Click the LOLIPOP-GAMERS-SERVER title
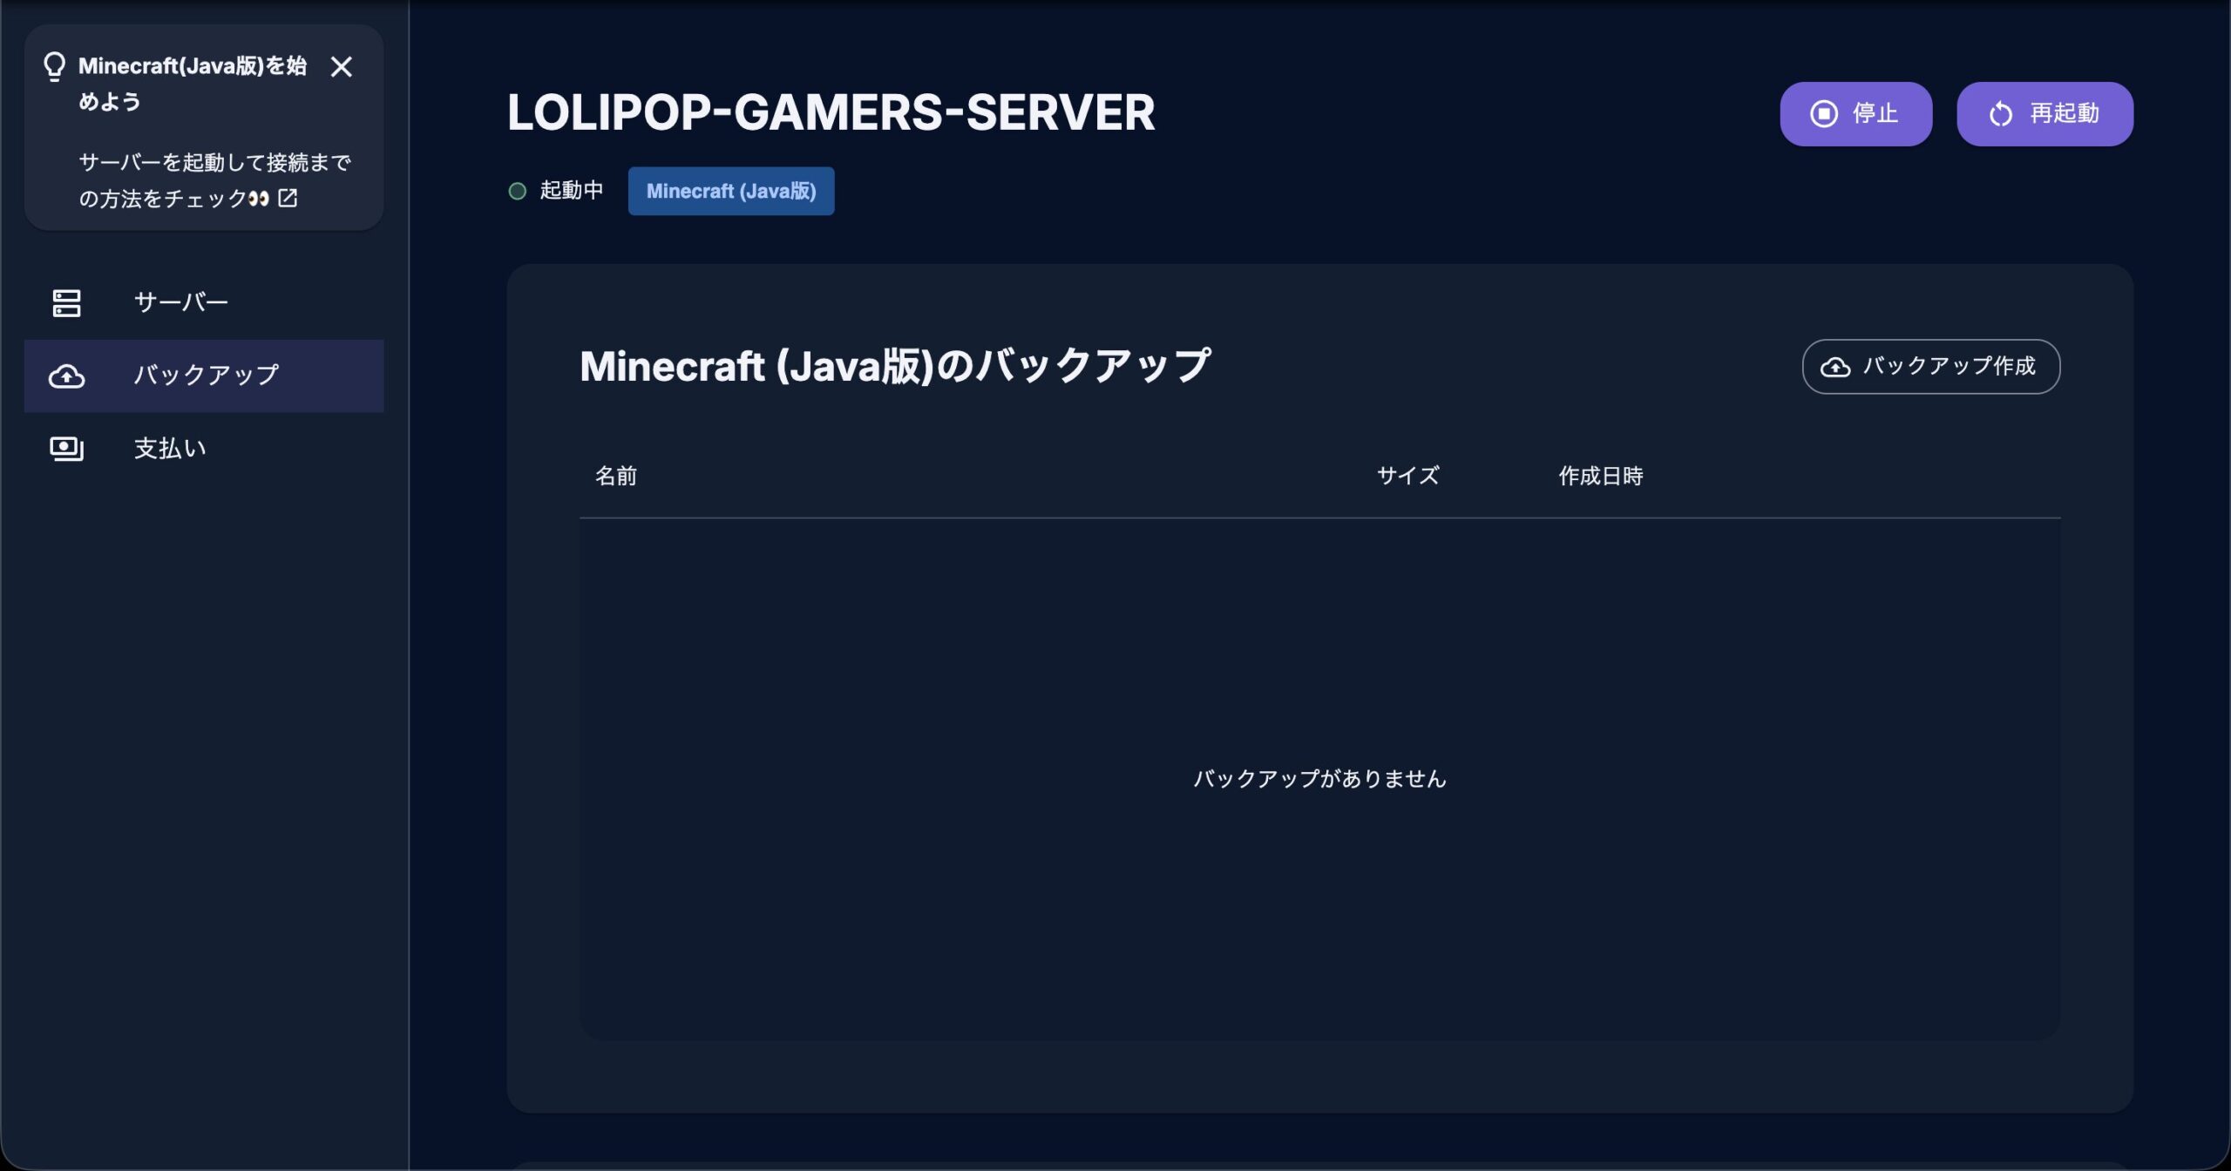Viewport: 2231px width, 1171px height. click(831, 112)
